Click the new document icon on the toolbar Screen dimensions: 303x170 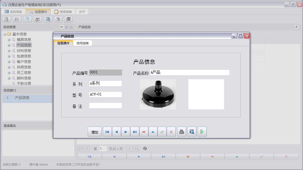point(27,19)
